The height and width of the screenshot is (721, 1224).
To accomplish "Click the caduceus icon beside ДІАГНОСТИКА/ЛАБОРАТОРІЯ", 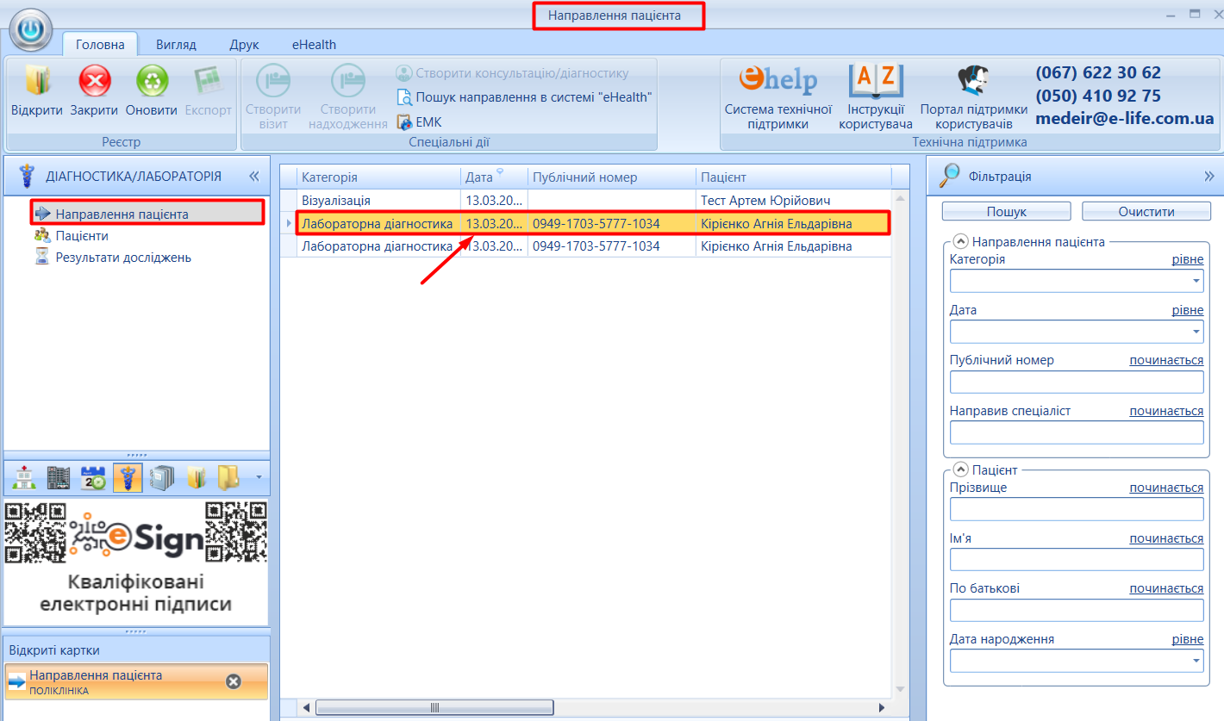I will point(27,176).
